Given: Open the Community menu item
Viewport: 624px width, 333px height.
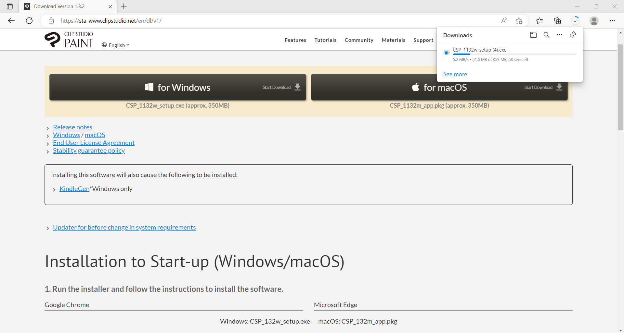Looking at the screenshot, I should [x=359, y=40].
